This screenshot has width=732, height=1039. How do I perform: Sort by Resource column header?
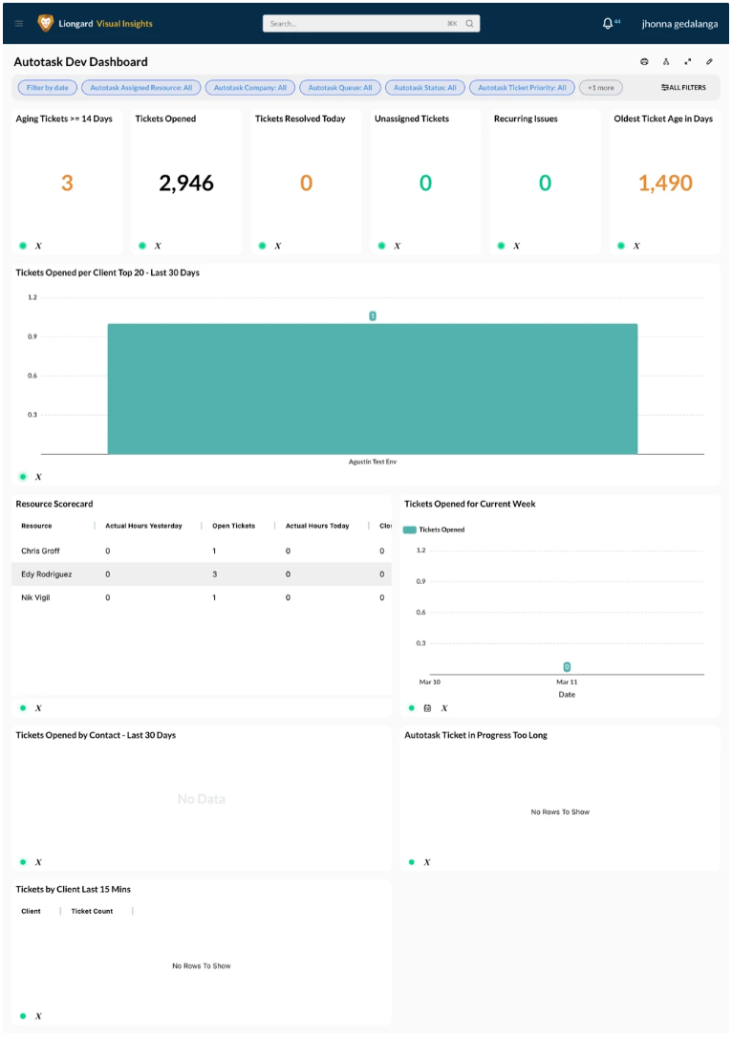coord(36,526)
